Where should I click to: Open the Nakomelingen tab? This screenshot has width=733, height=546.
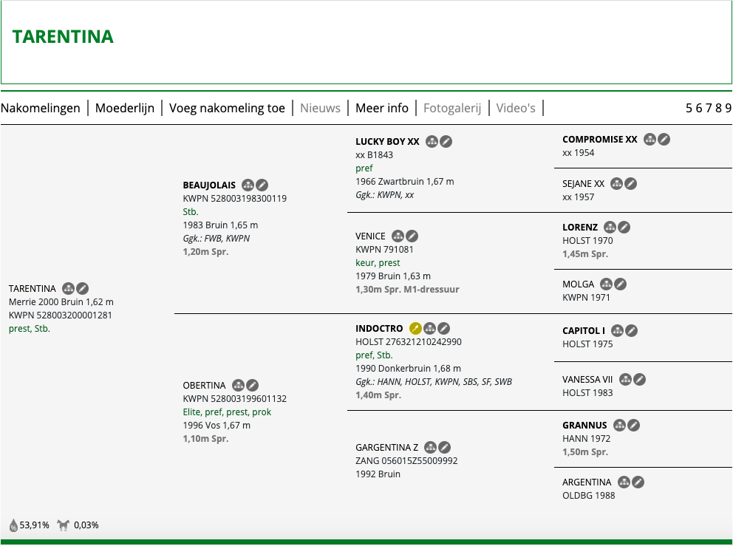40,108
